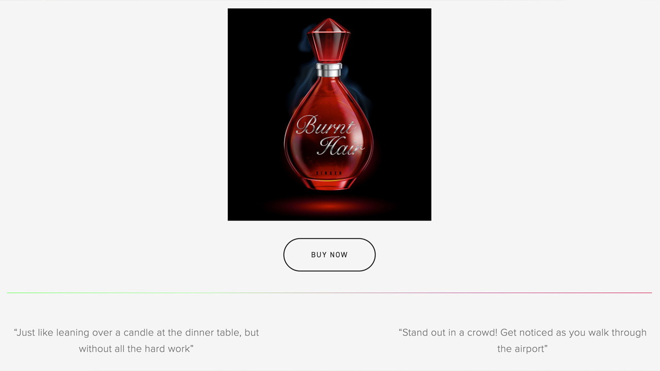Viewport: 660px width, 371px height.
Task: Select the 'Burnt' script lettering on bottle
Action: tap(326, 126)
